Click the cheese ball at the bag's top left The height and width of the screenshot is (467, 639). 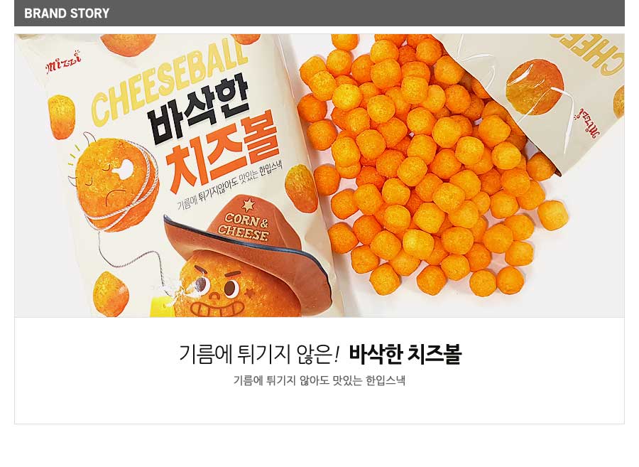pyautogui.click(x=128, y=43)
